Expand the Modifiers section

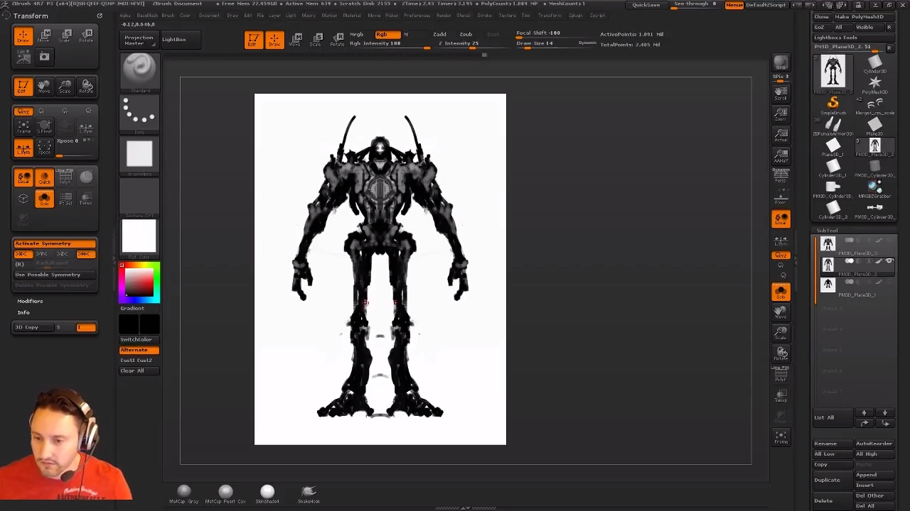[x=30, y=301]
